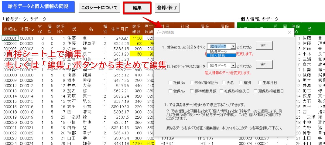Click the birth date S30.4.24

[121, 138]
